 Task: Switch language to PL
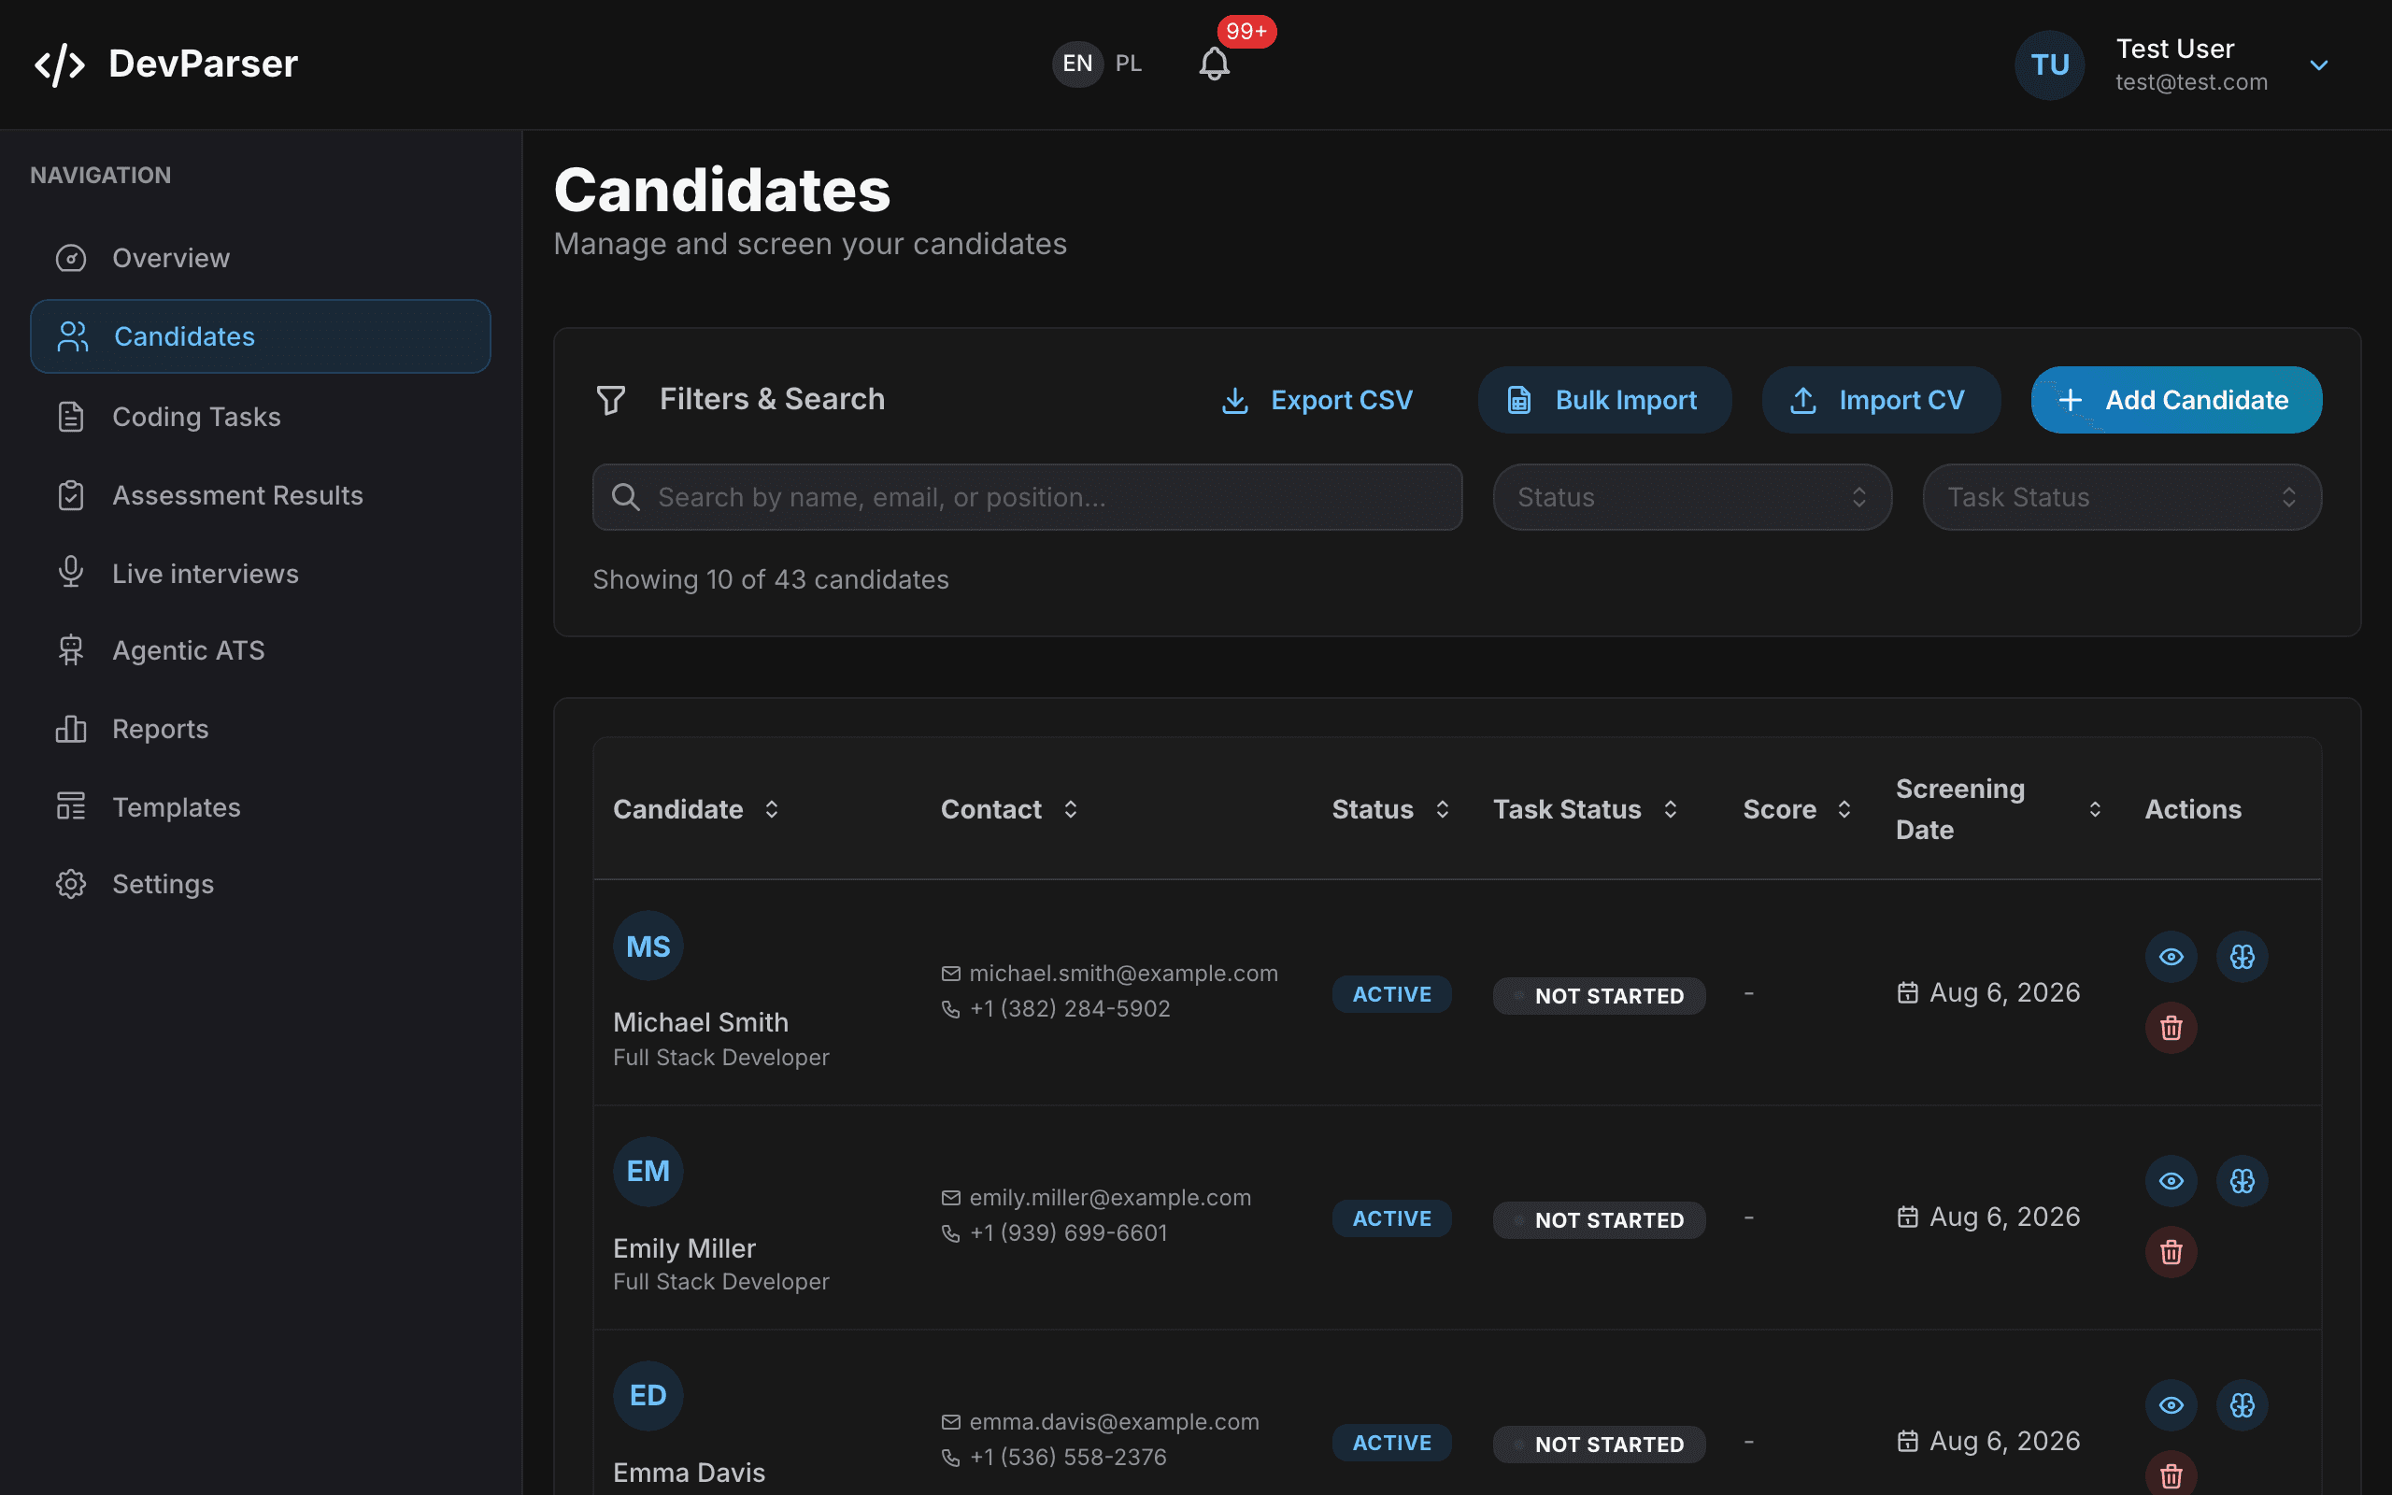coord(1128,64)
